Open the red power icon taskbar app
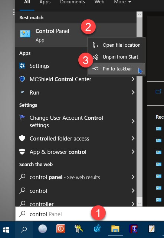 [61, 229]
